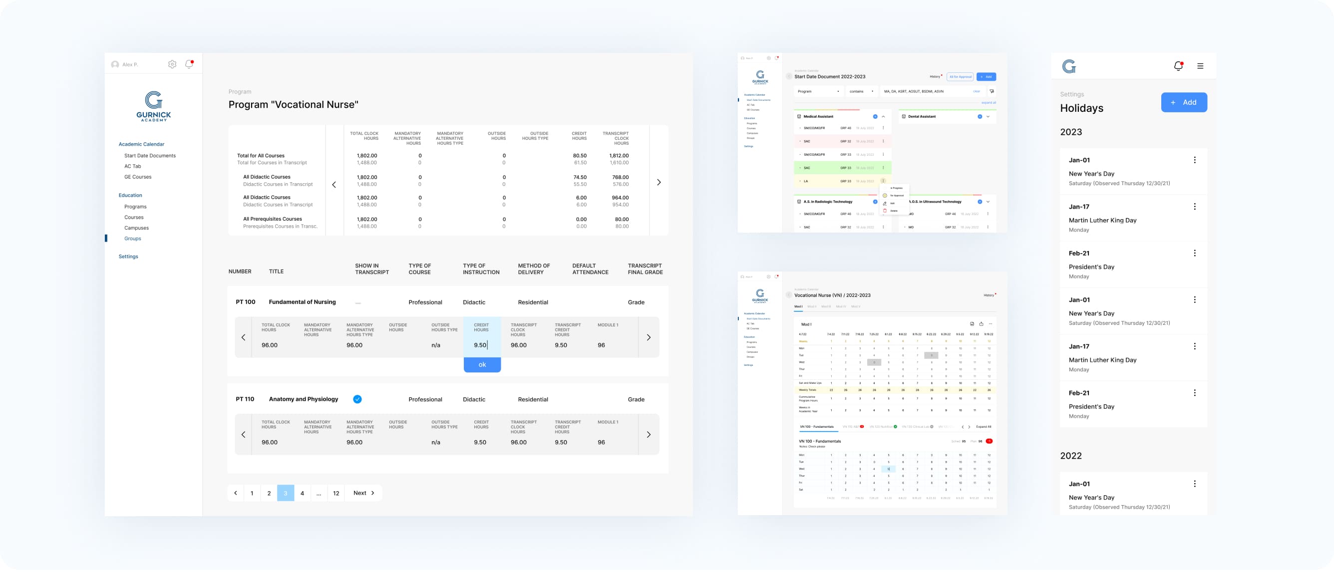Screen dimensions: 1334x574
Task: Open hamburger menu in Holidays panel
Action: click(1200, 66)
